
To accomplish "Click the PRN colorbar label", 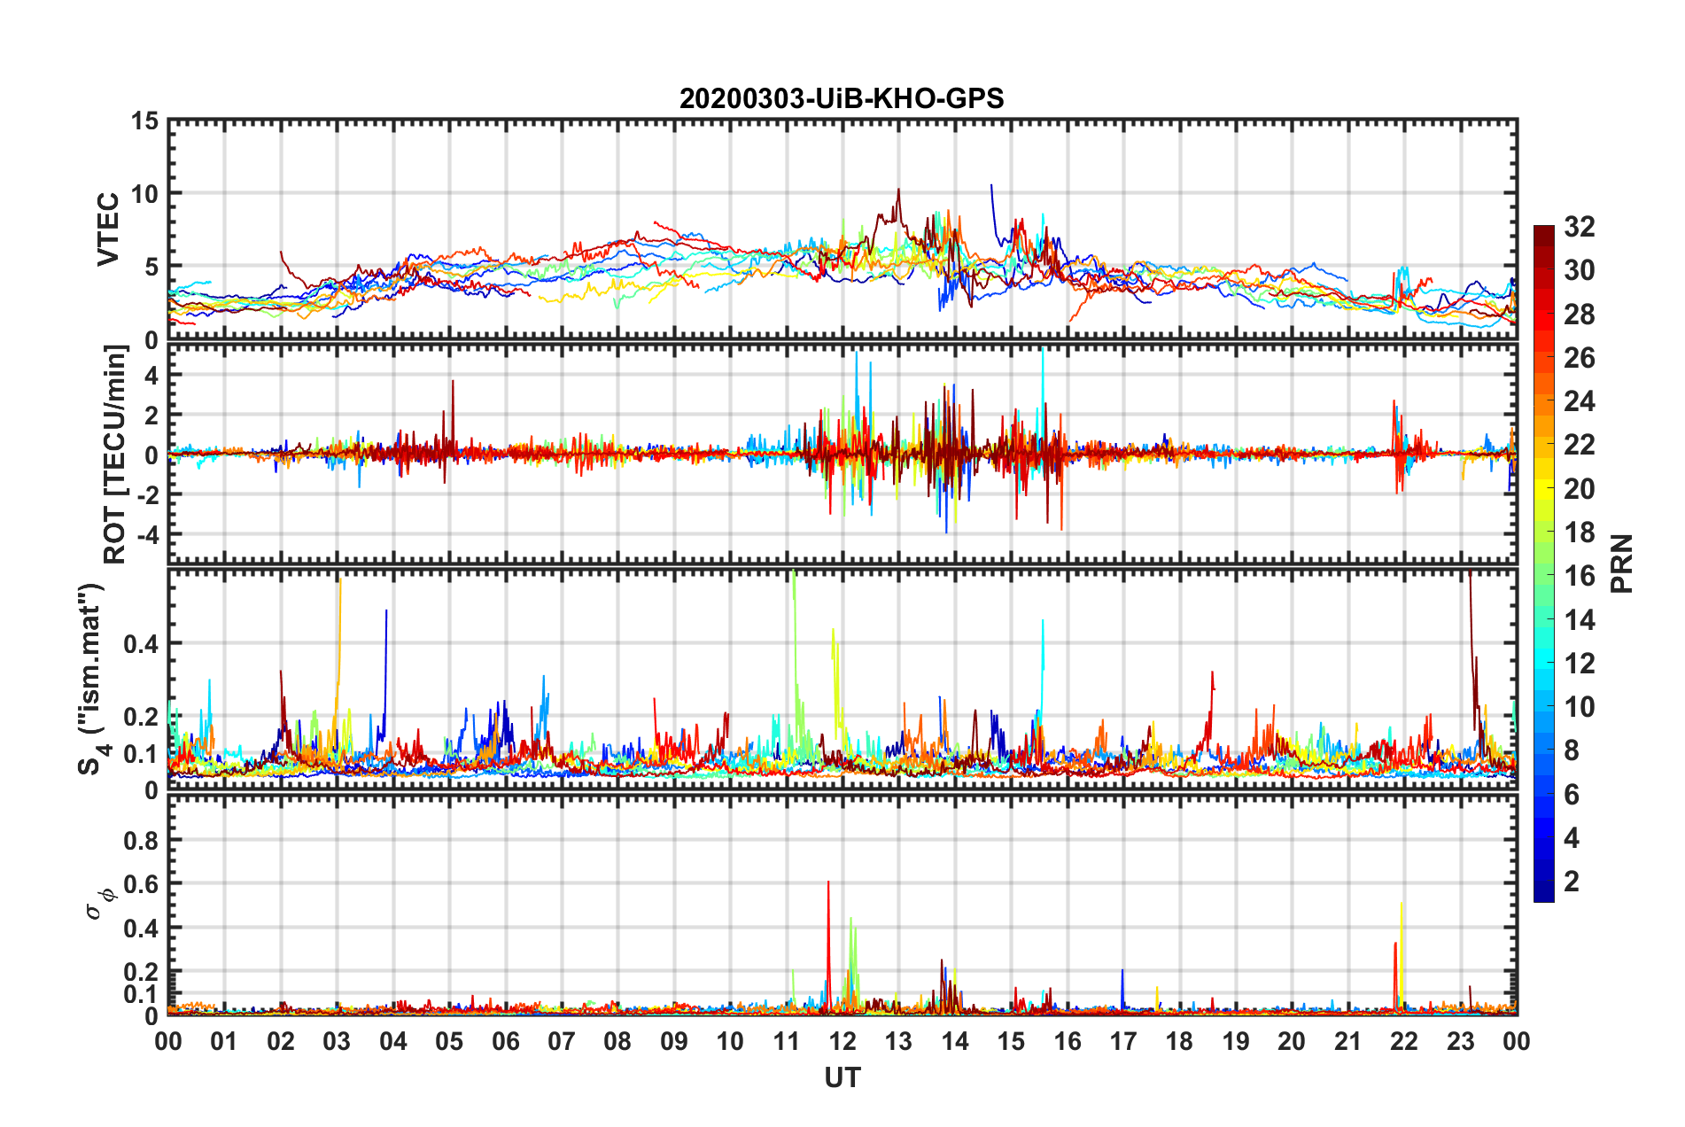I will pos(1621,563).
